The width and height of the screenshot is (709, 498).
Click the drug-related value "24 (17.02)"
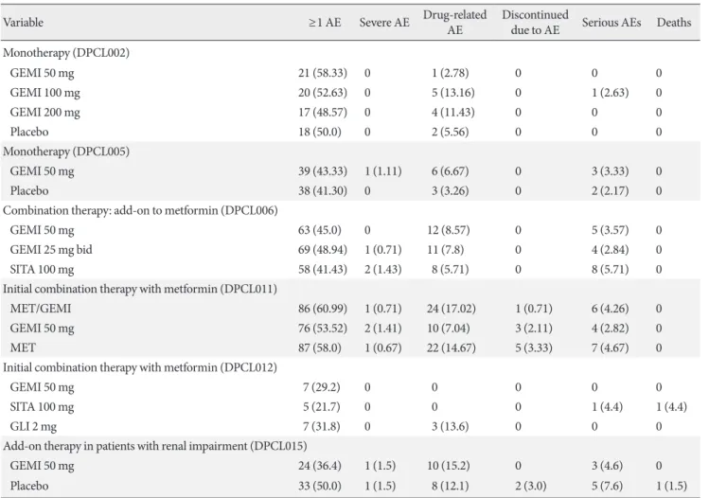coord(452,309)
